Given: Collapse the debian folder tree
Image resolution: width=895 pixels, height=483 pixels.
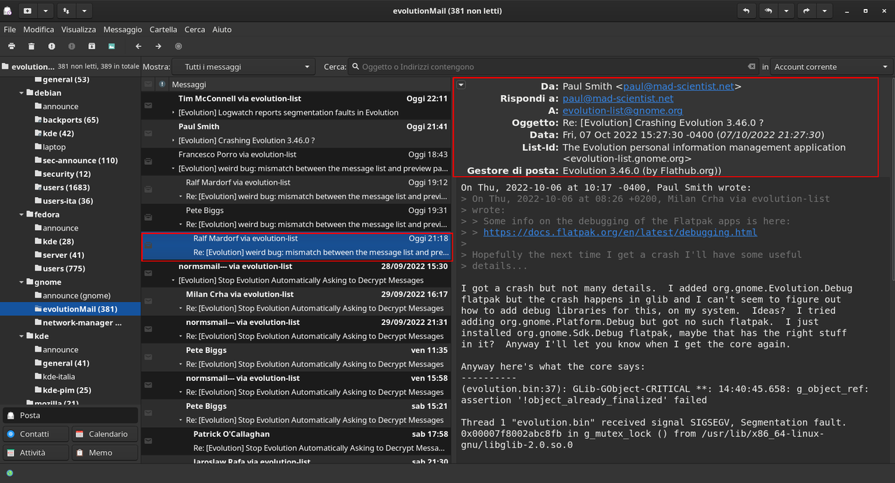Looking at the screenshot, I should click(21, 93).
